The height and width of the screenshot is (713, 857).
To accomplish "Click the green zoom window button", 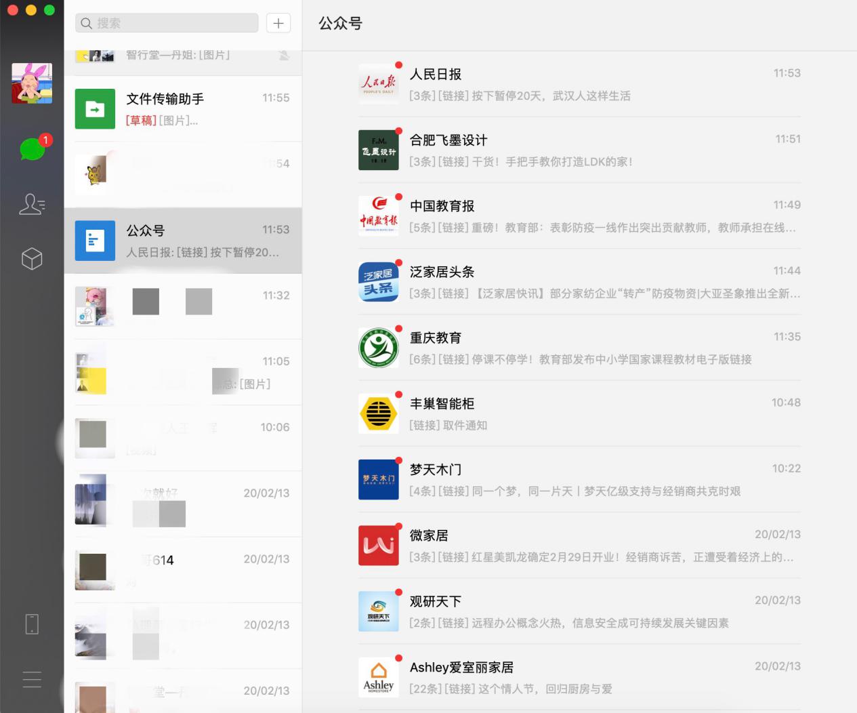I will (x=49, y=9).
